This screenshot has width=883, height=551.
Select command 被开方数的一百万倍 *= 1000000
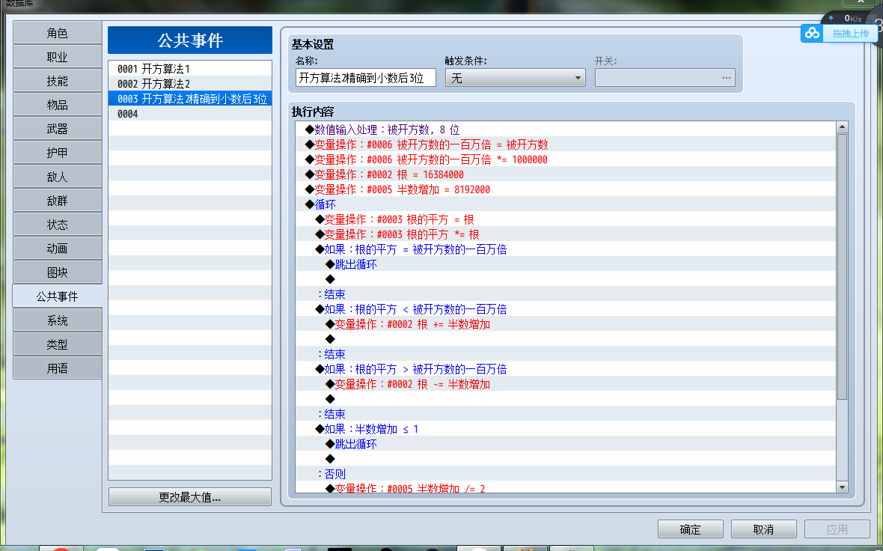click(x=566, y=159)
